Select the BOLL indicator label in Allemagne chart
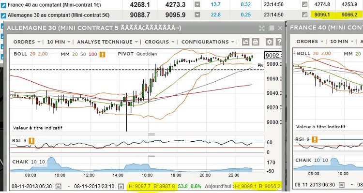 pos(31,54)
